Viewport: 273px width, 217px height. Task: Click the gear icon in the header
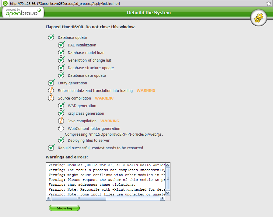pyautogui.click(x=258, y=18)
